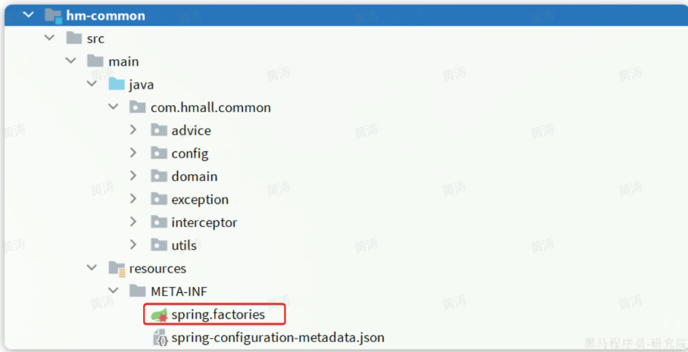
Task: Collapse the hm-common module node
Action: click(28, 15)
